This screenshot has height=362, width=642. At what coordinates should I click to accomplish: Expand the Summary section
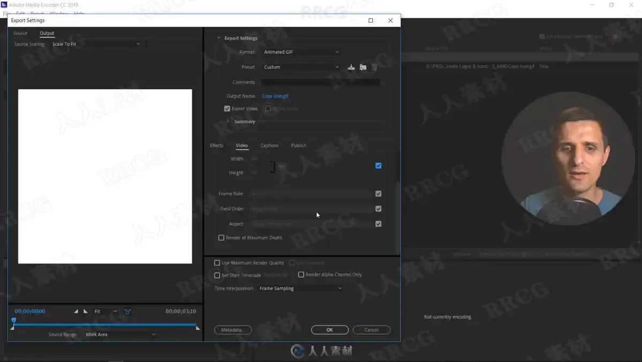point(228,122)
